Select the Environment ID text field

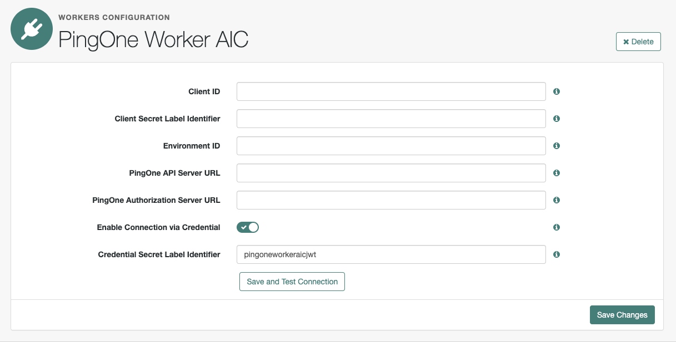coord(391,146)
